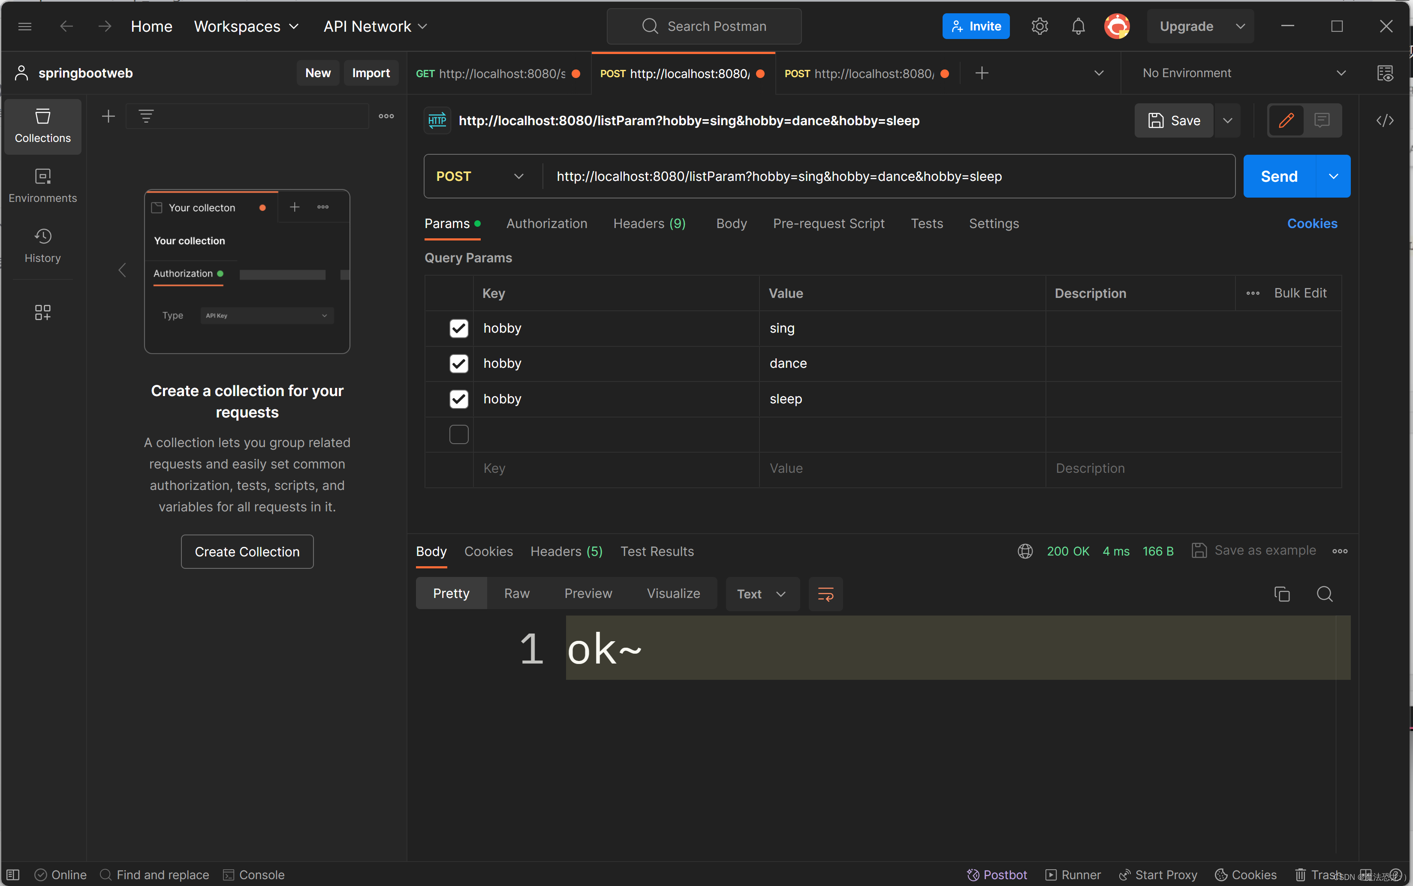Open the History sidebar section

tap(42, 246)
